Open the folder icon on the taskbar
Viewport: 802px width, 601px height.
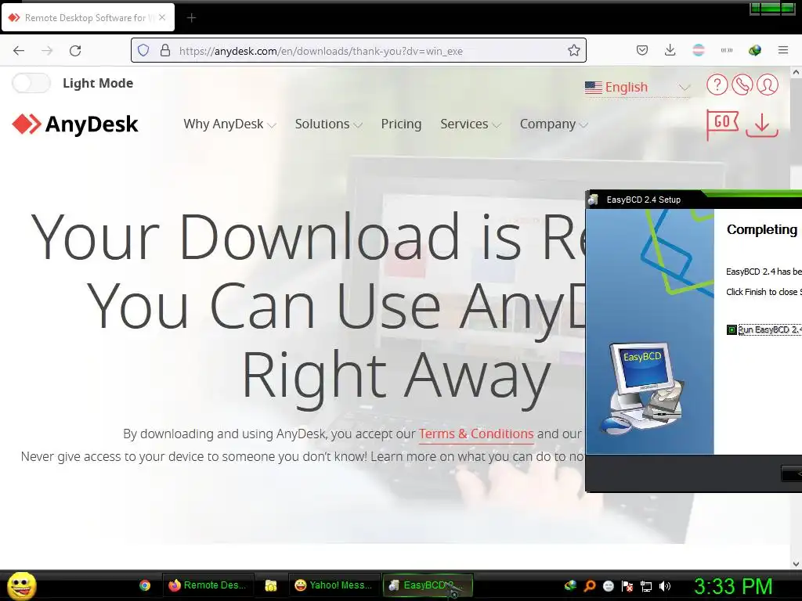click(270, 585)
